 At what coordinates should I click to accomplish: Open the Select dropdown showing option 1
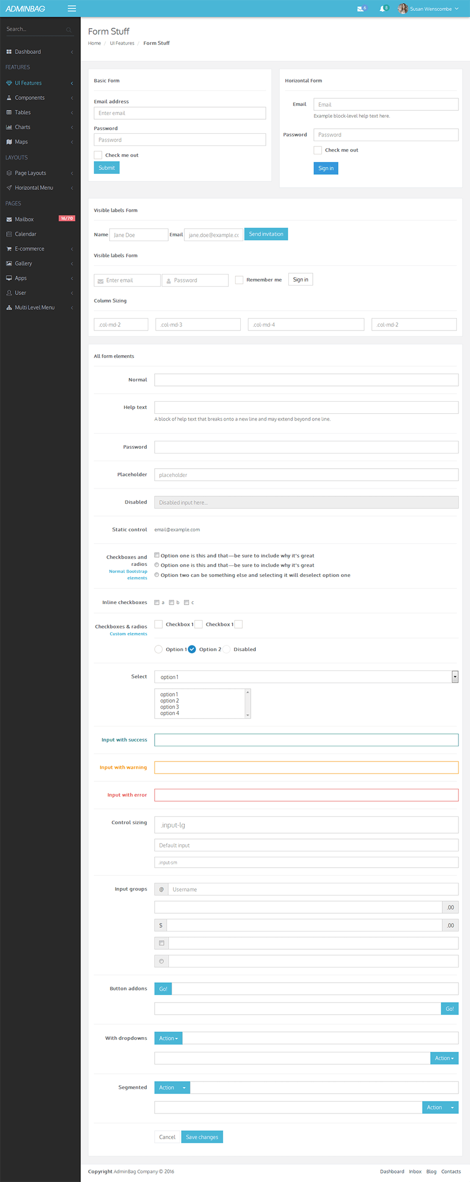point(307,677)
